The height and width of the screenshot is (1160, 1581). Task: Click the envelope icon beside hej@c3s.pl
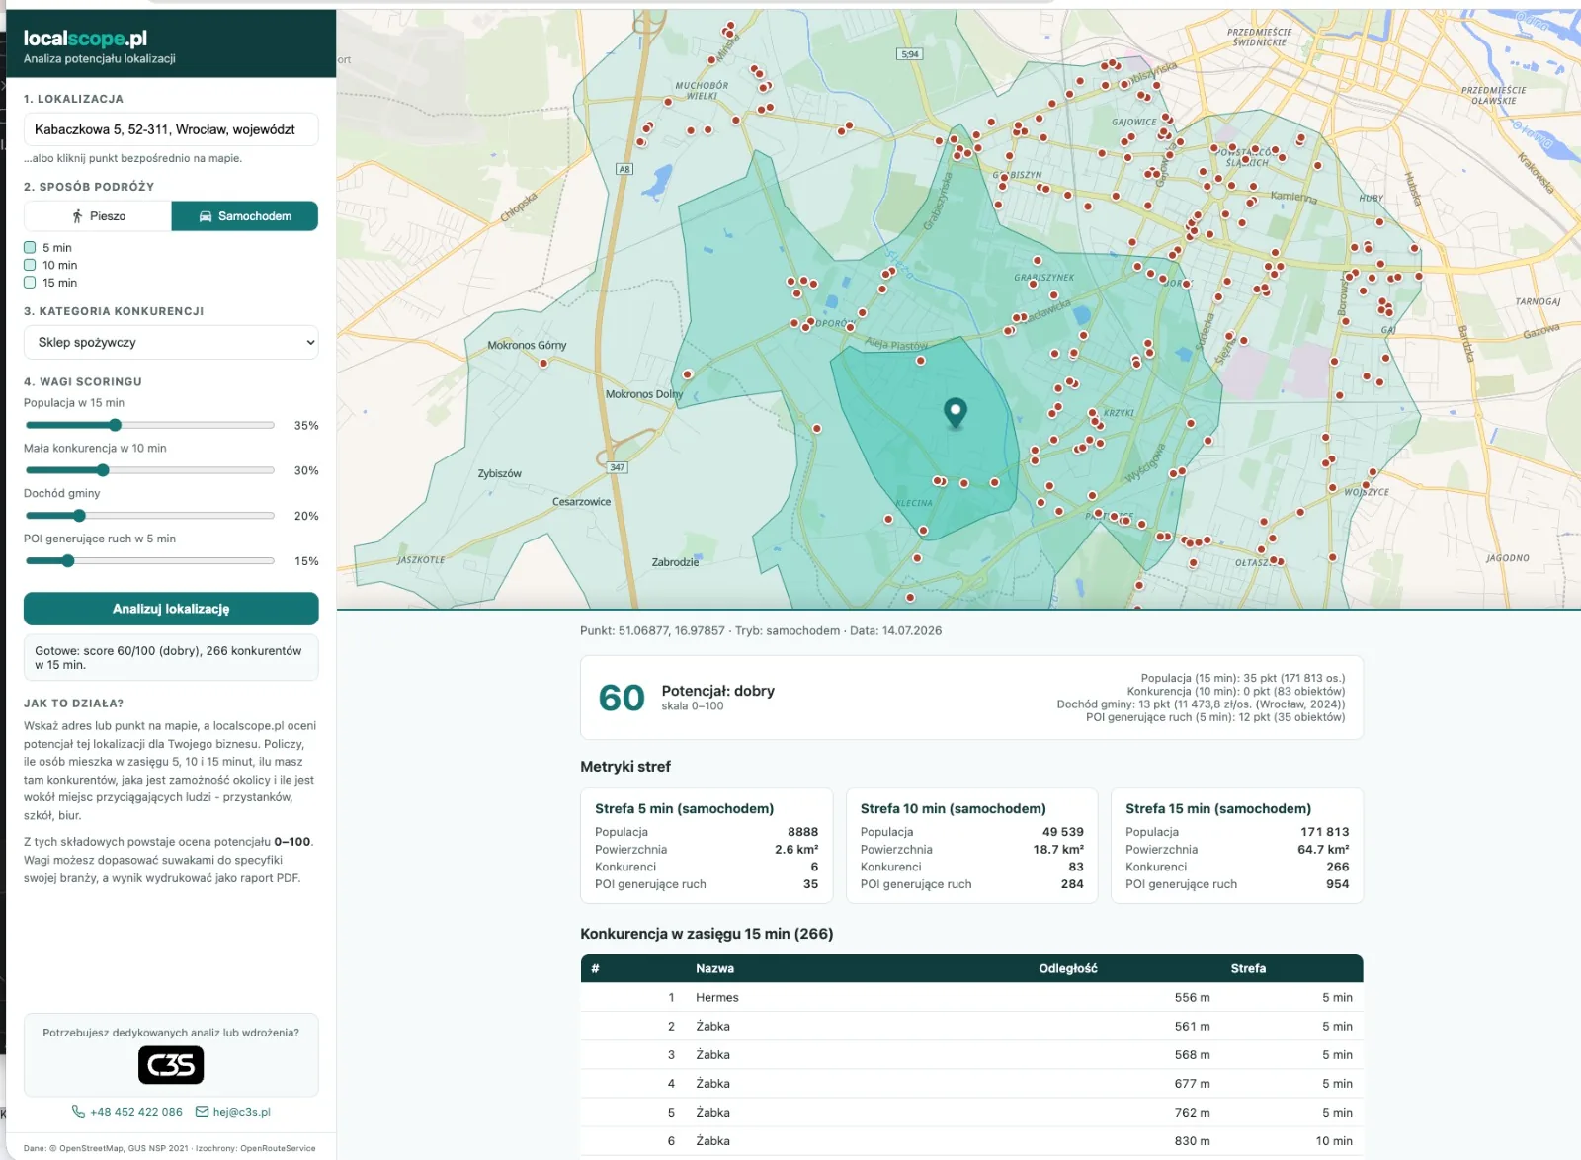202,1112
